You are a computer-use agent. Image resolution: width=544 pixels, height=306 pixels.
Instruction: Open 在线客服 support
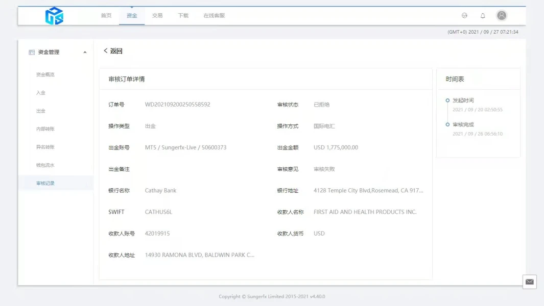coord(214,16)
